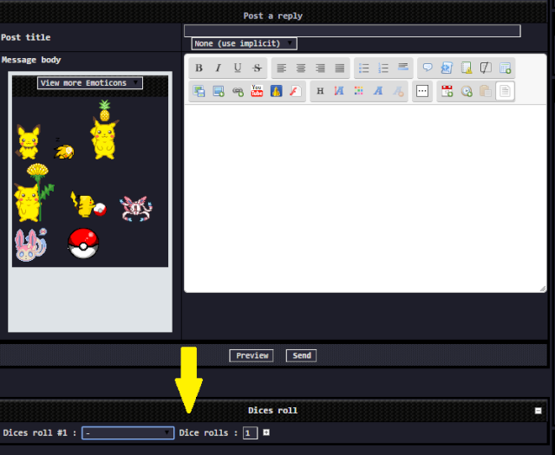
Task: Click the Preview button
Action: point(251,355)
